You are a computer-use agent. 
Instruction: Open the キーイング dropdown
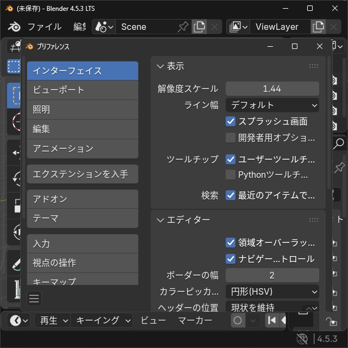tap(102, 320)
